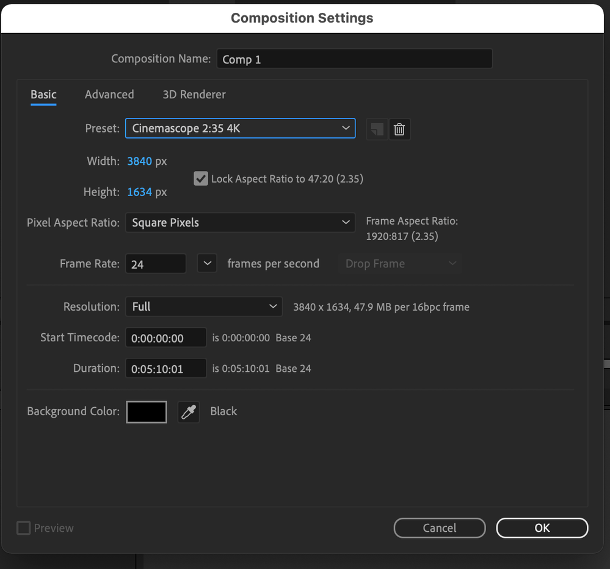This screenshot has height=569, width=610.
Task: Select the Width value 3840
Action: 139,161
